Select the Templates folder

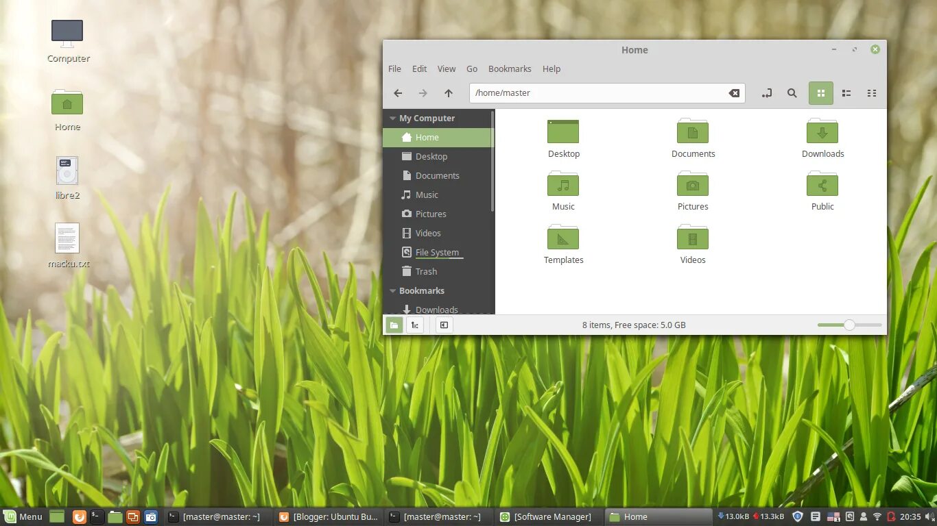pyautogui.click(x=563, y=245)
